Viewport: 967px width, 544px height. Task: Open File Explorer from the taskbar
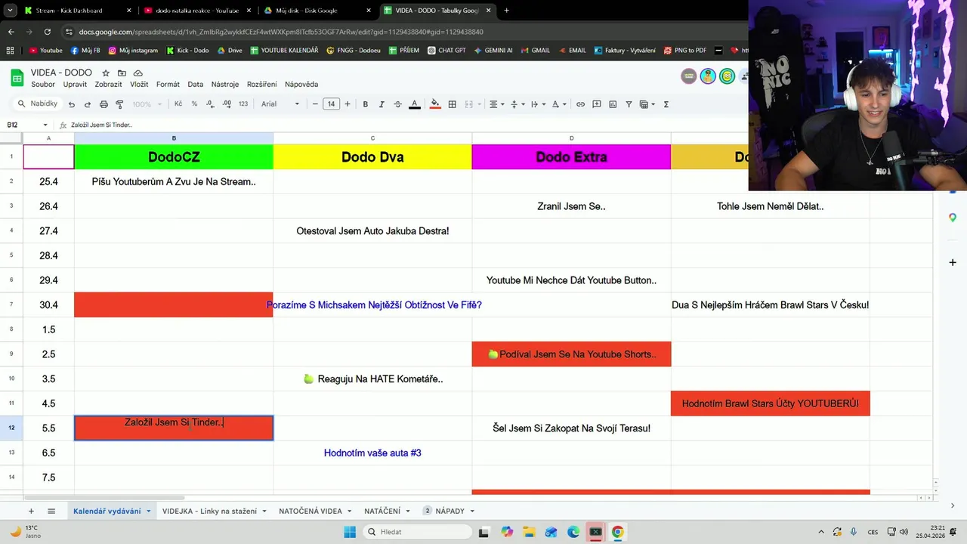tap(529, 532)
